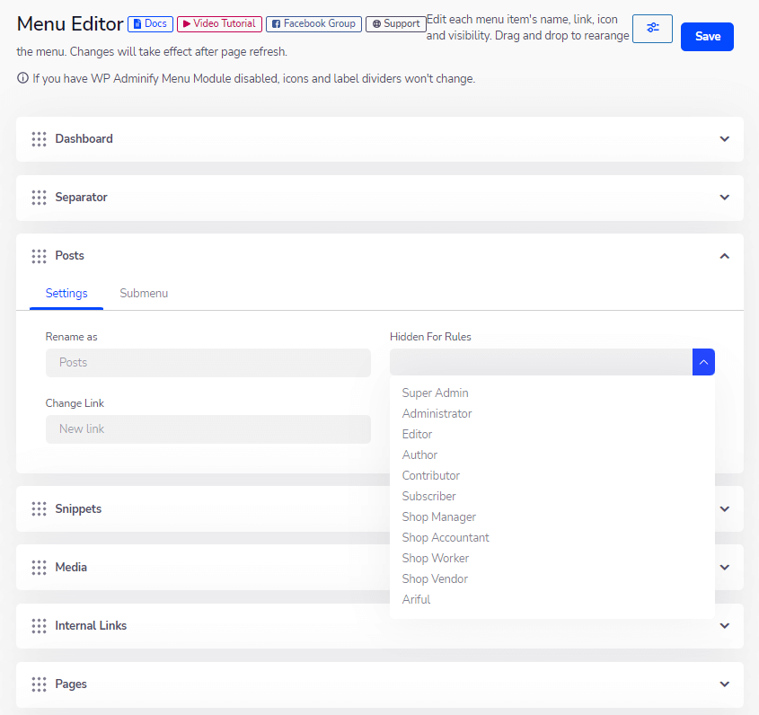Switch to the Submenu tab
Screen dimensions: 759x715
(x=143, y=293)
